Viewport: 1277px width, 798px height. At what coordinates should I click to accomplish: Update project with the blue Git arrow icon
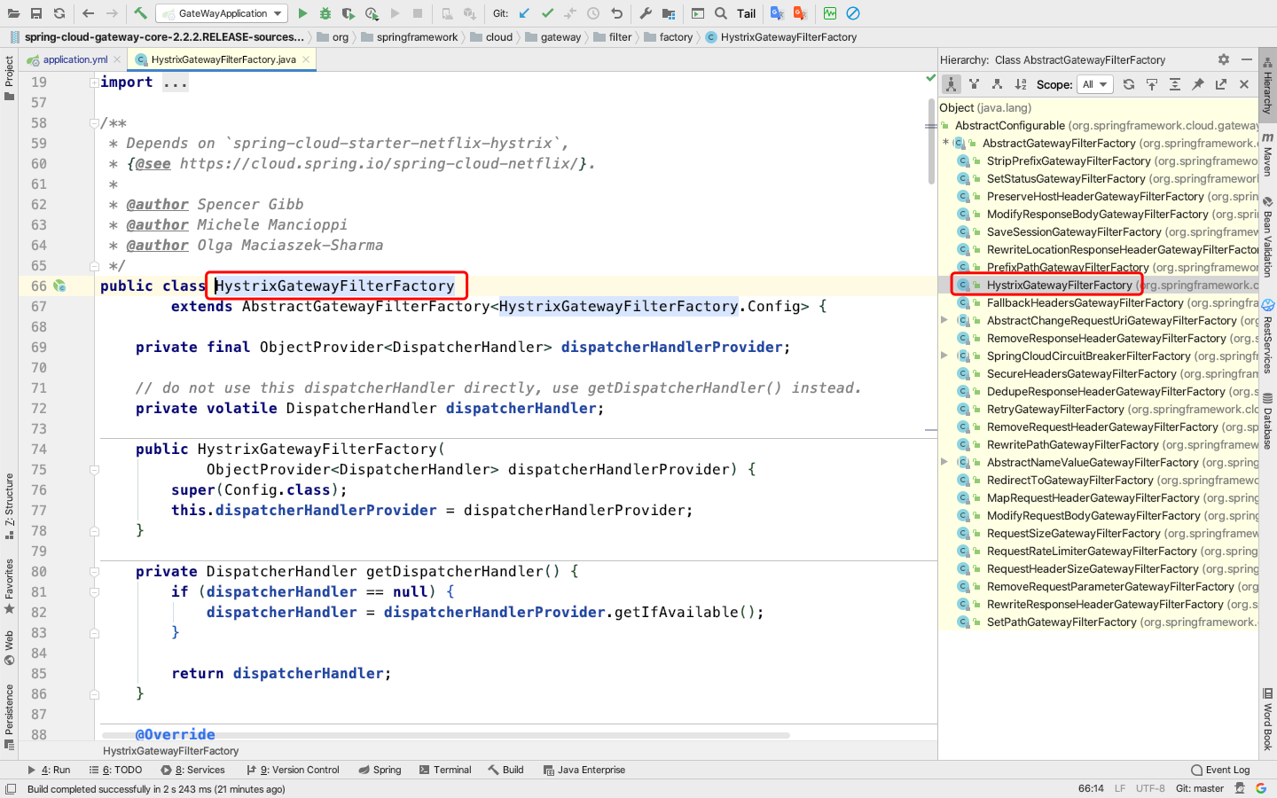(x=523, y=13)
